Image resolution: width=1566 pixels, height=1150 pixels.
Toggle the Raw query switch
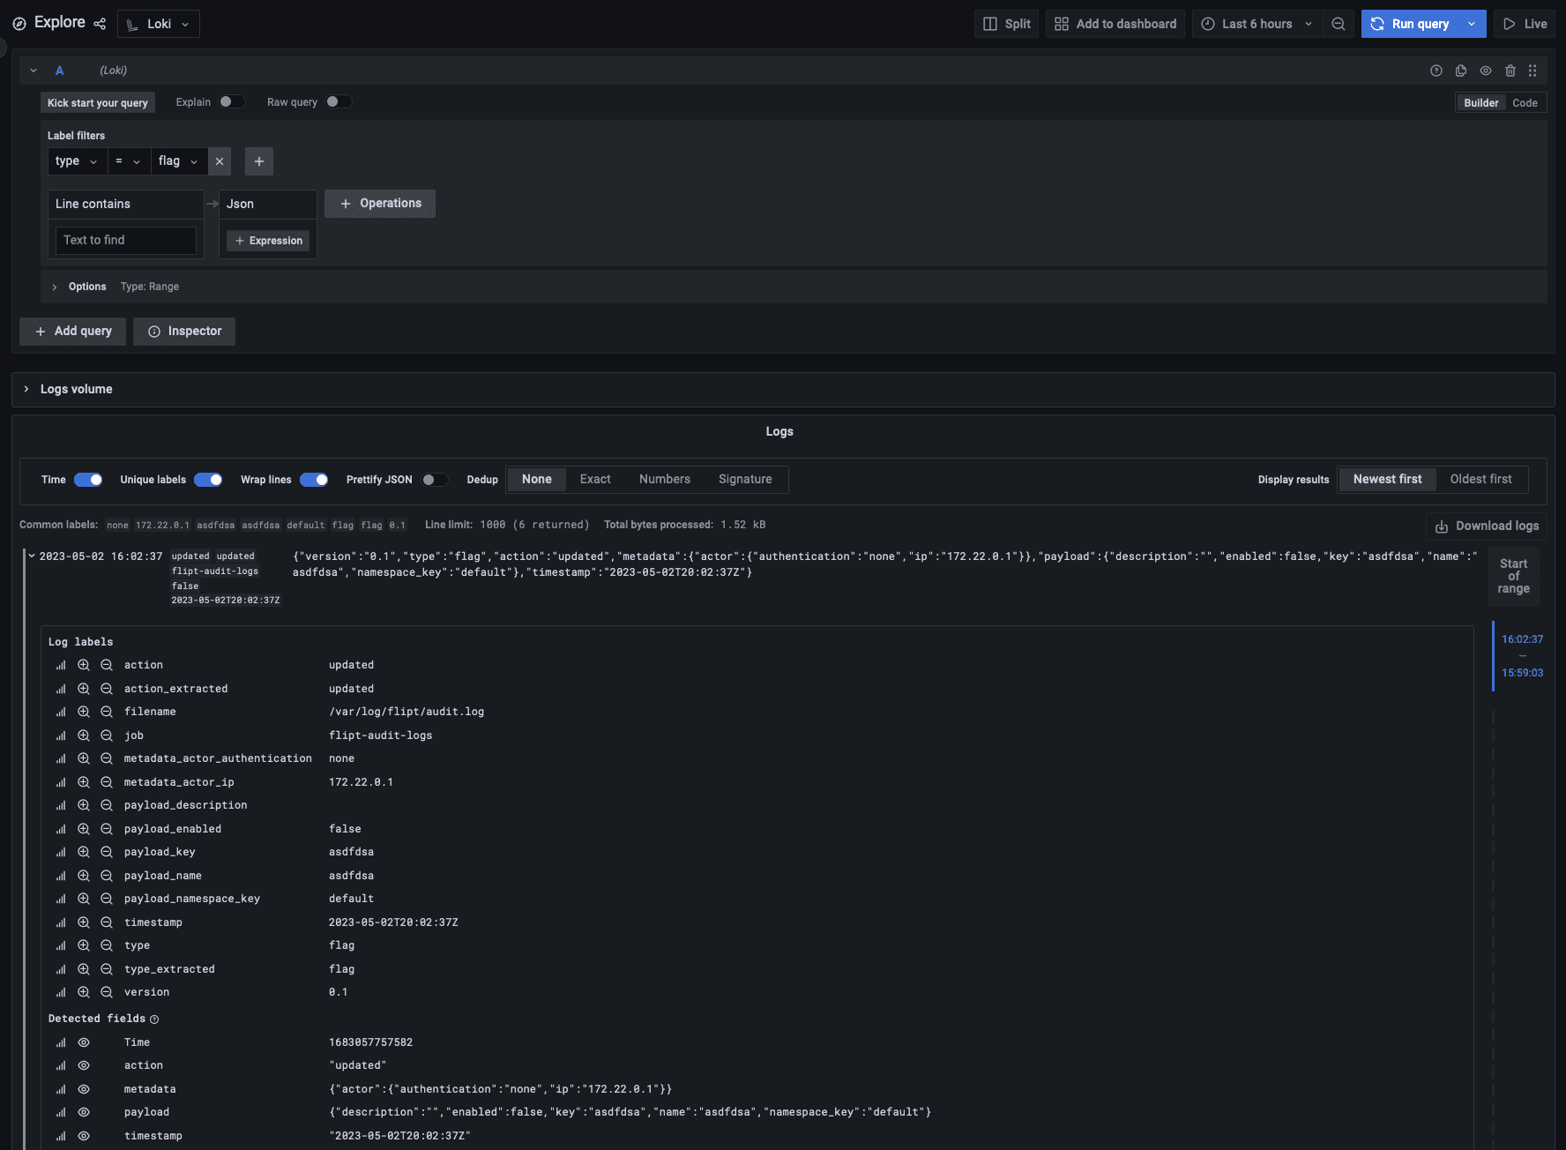[339, 101]
